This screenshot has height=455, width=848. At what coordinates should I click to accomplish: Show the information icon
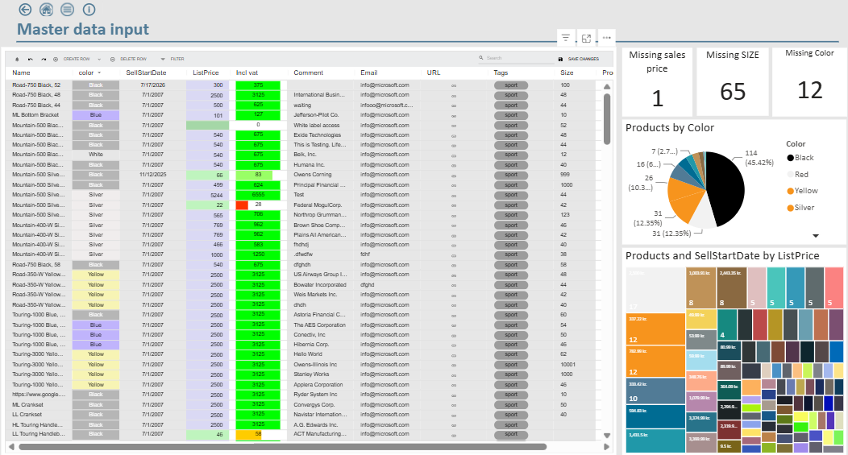tap(89, 9)
